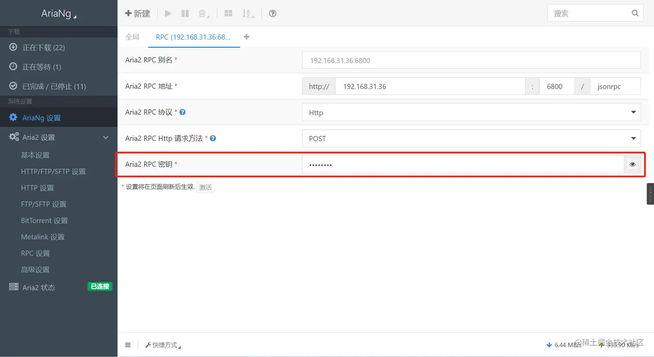
Task: Open HTTP/FTP/SFTP 设置 page
Action: (x=53, y=171)
